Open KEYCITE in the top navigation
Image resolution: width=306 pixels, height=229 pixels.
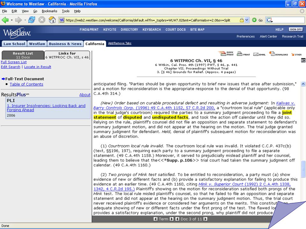click(x=110, y=30)
